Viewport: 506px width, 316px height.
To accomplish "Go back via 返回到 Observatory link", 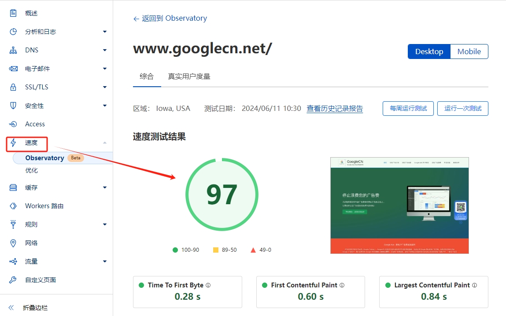I will tap(170, 18).
